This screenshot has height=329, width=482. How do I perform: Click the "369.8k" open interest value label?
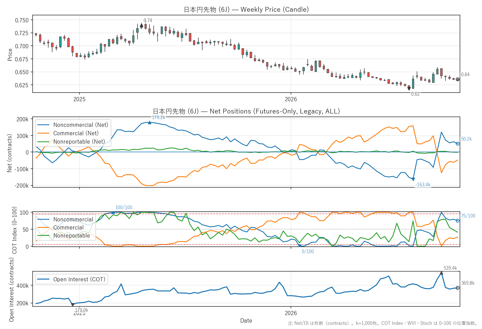pos(468,283)
